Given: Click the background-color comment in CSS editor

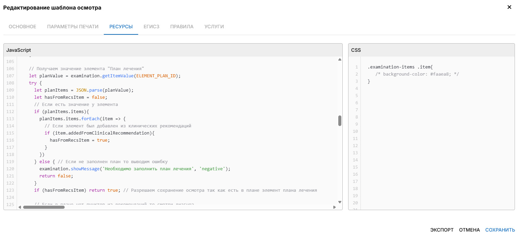Looking at the screenshot, I should (417, 74).
